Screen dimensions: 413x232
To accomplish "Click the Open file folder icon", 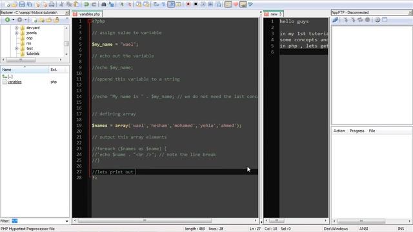I will (14, 5).
